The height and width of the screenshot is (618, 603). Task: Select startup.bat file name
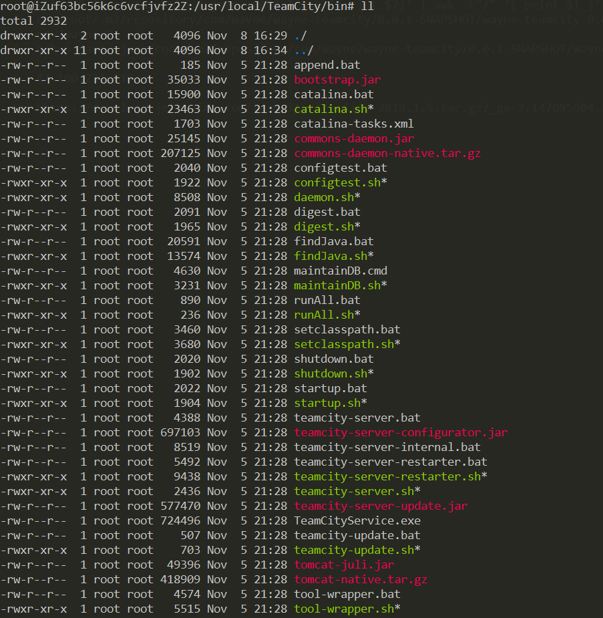(331, 389)
